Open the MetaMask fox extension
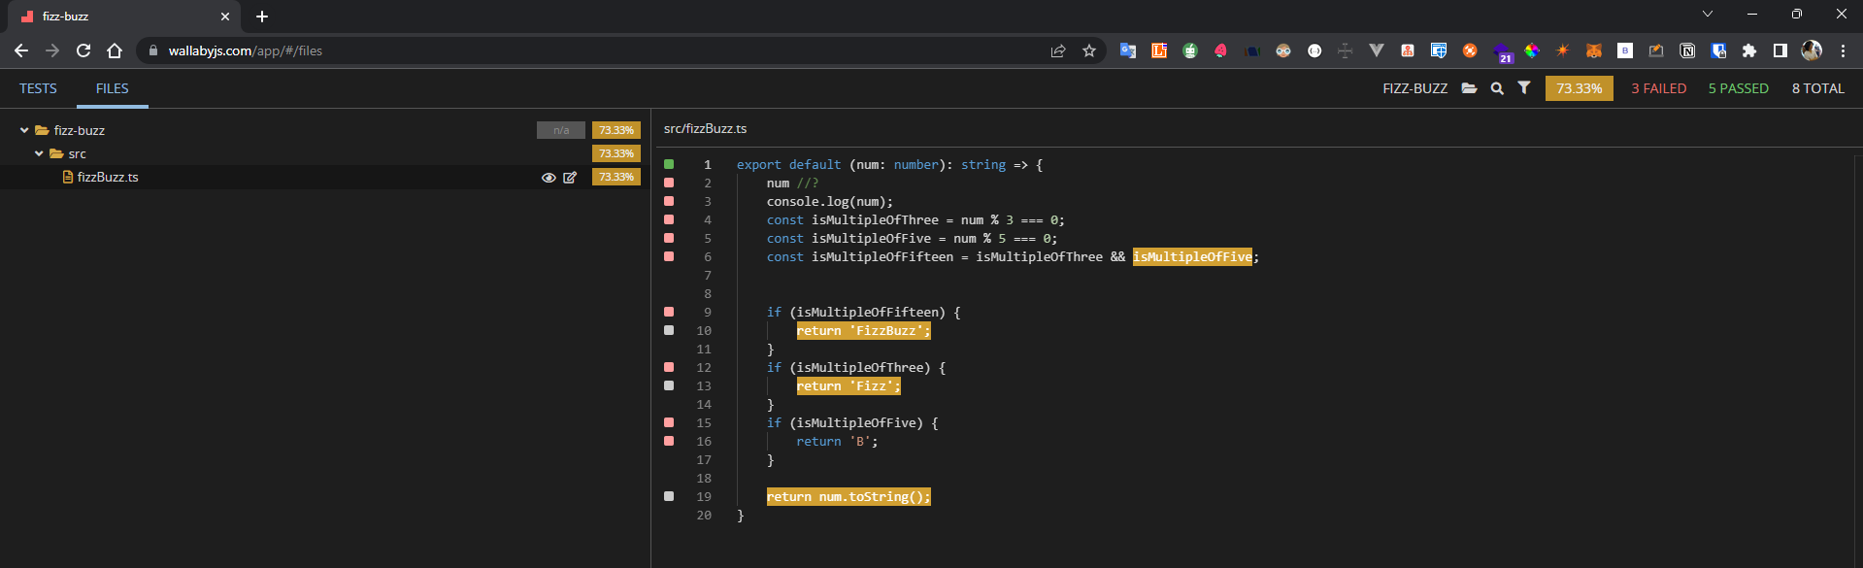Image resolution: width=1863 pixels, height=568 pixels. click(1593, 50)
